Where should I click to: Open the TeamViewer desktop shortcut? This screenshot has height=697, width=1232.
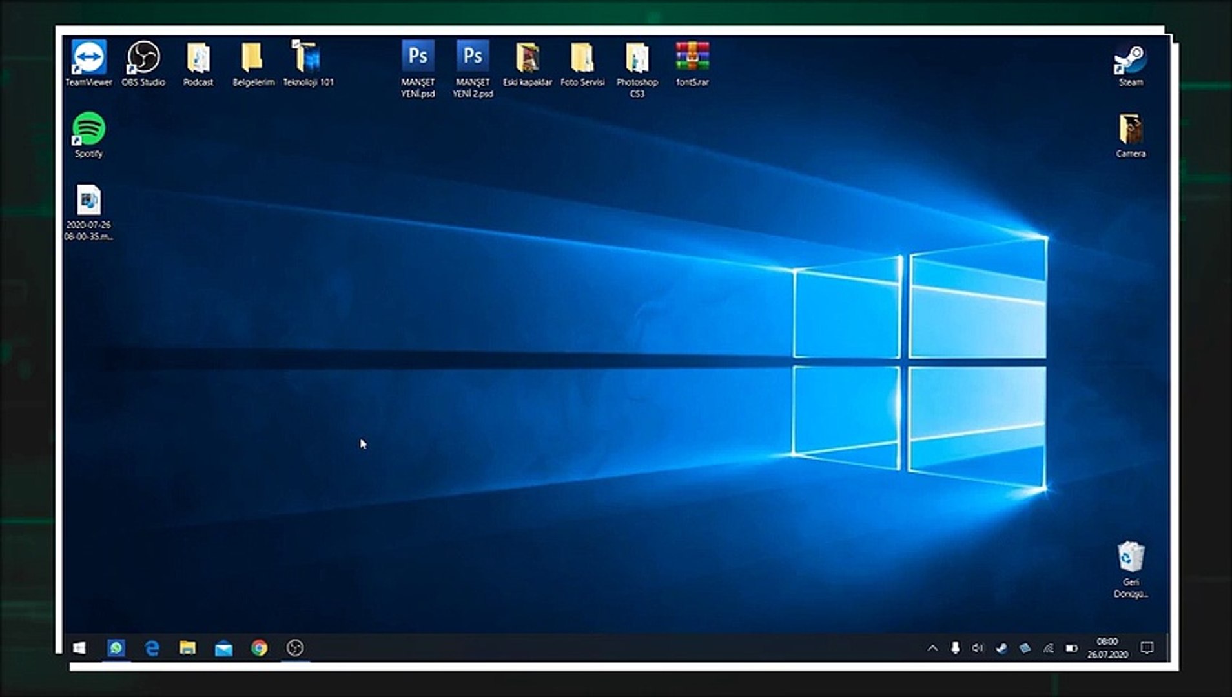[x=88, y=63]
